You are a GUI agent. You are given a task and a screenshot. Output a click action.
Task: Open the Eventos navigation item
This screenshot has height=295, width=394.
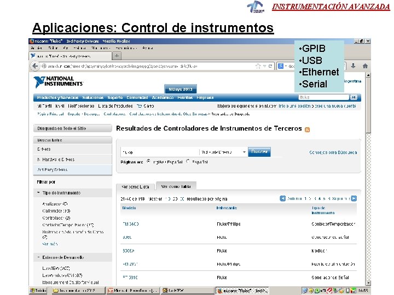point(185,98)
